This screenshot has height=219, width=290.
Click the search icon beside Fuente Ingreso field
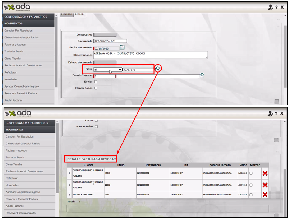(x=202, y=75)
